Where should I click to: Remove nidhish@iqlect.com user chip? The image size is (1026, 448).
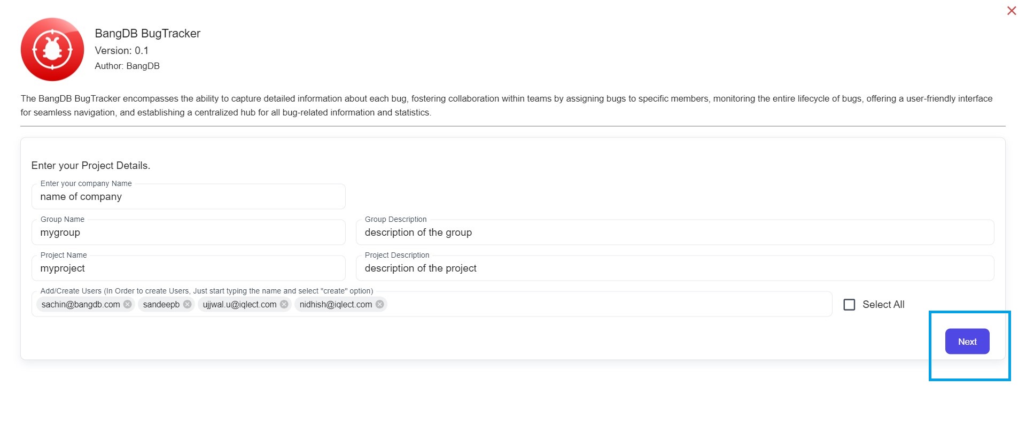379,304
